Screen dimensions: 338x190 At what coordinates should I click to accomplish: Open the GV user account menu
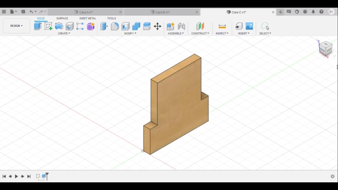coord(331,12)
